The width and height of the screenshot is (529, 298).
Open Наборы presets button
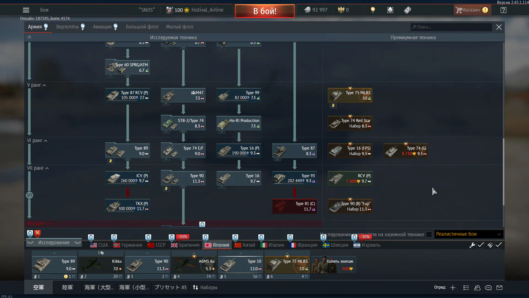coord(205,288)
